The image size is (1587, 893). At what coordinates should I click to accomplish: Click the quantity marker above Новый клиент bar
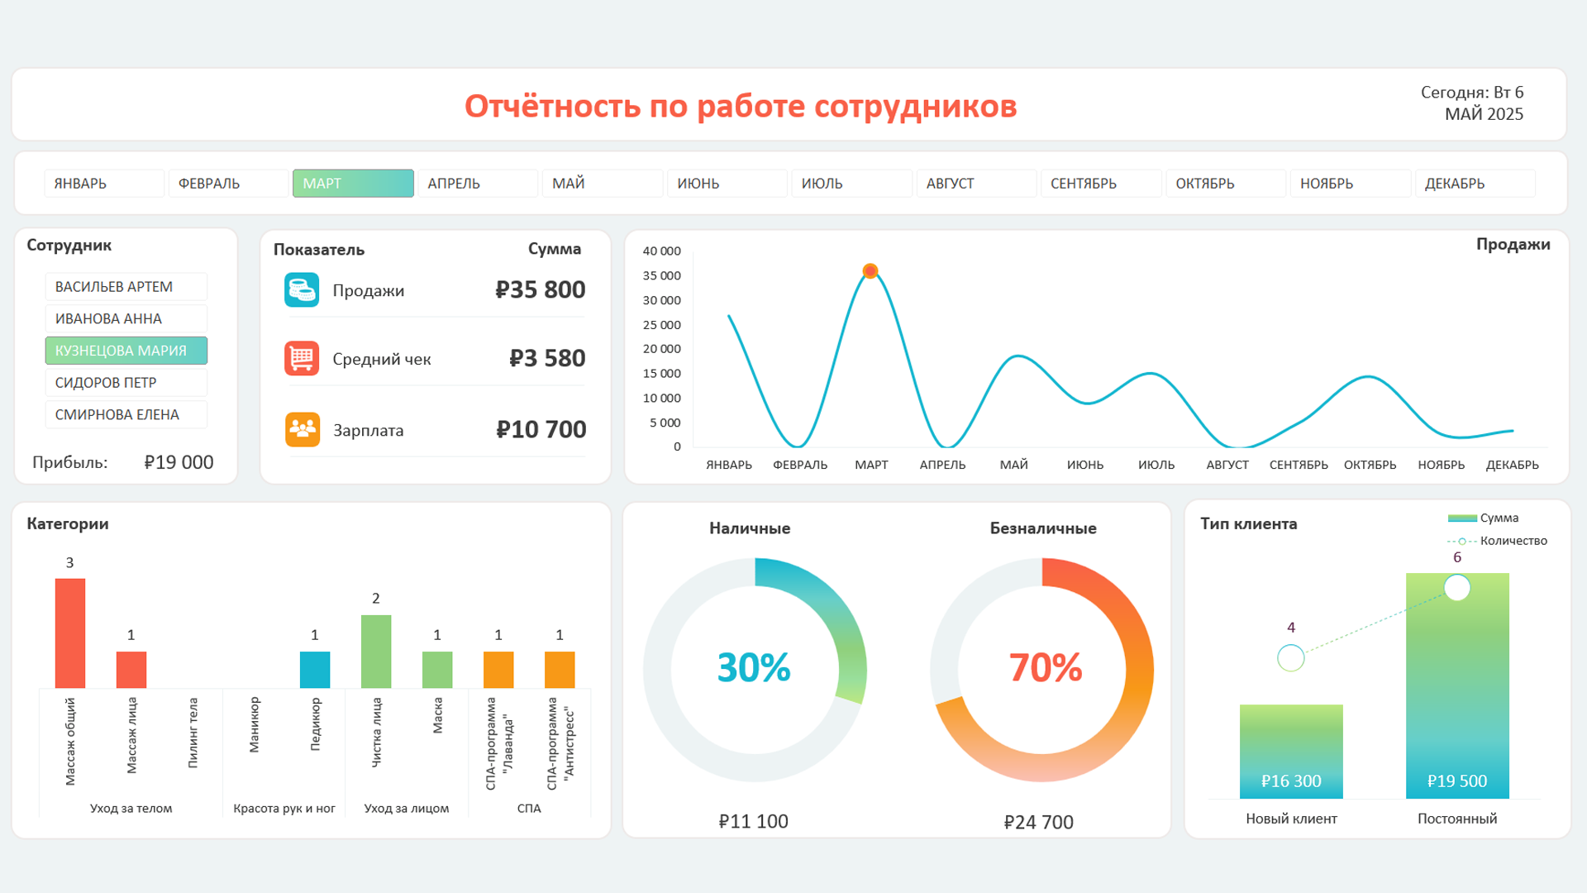tap(1291, 658)
